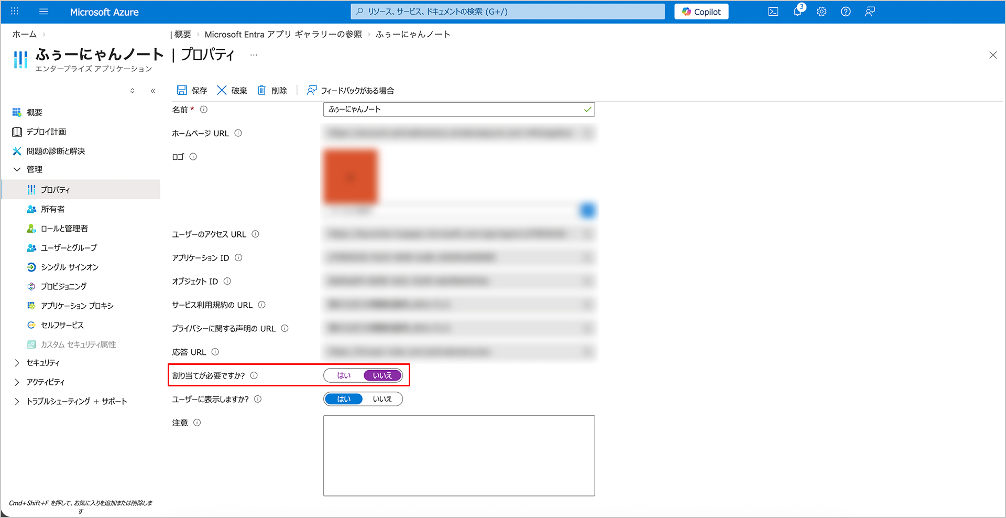Open シングル サインオン in sidebar
This screenshot has height=518, width=1006.
point(69,267)
